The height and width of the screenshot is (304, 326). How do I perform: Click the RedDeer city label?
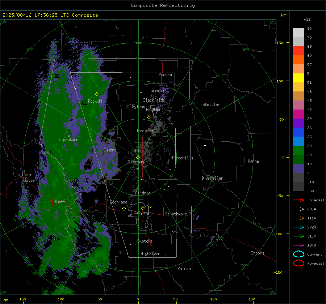click(154, 110)
